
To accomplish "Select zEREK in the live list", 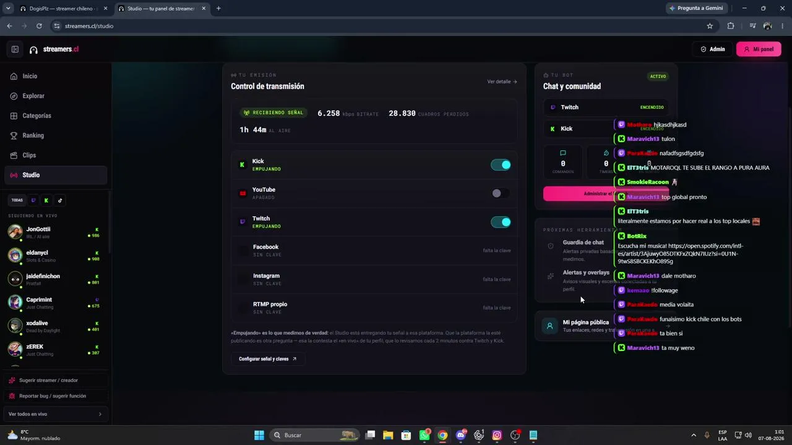I will pyautogui.click(x=56, y=349).
